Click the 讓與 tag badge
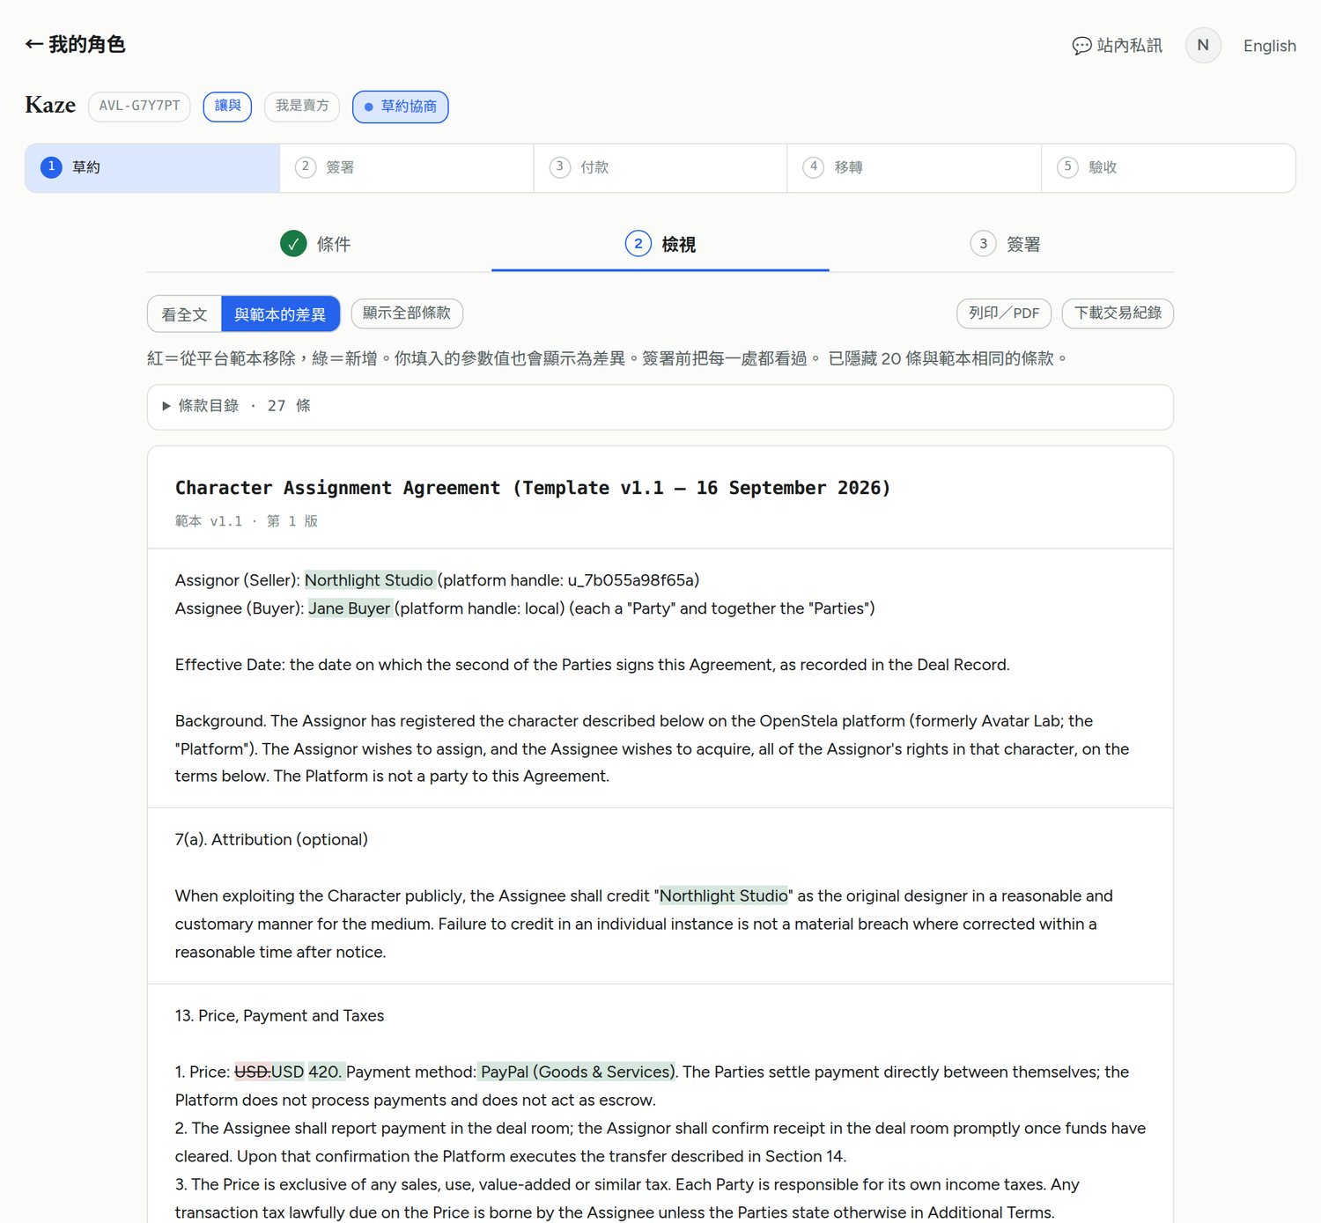1321x1223 pixels. click(227, 106)
